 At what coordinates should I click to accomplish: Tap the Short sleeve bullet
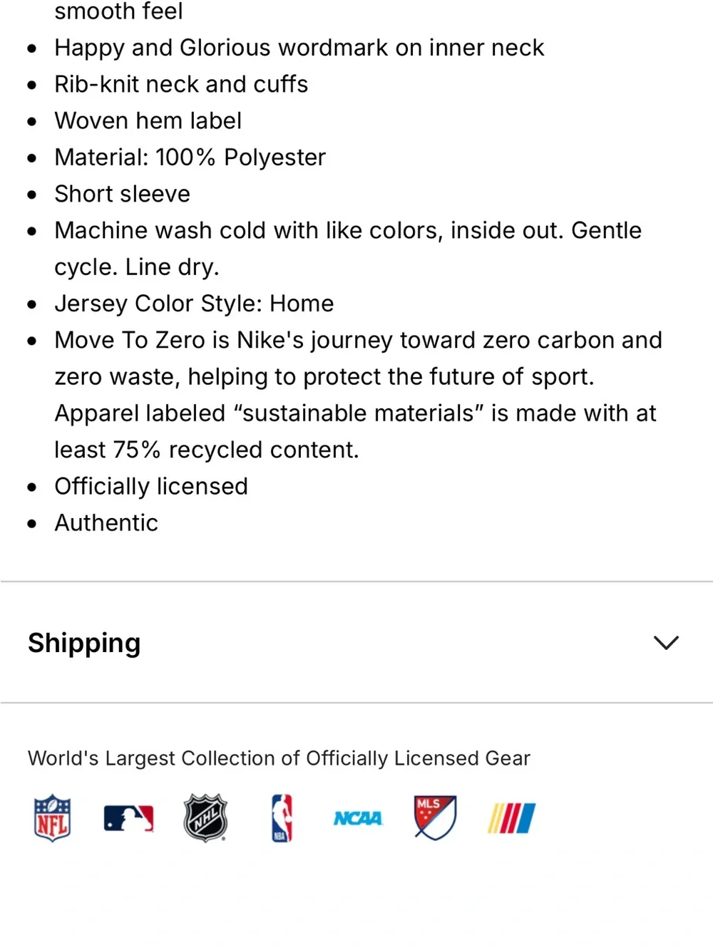pos(123,194)
